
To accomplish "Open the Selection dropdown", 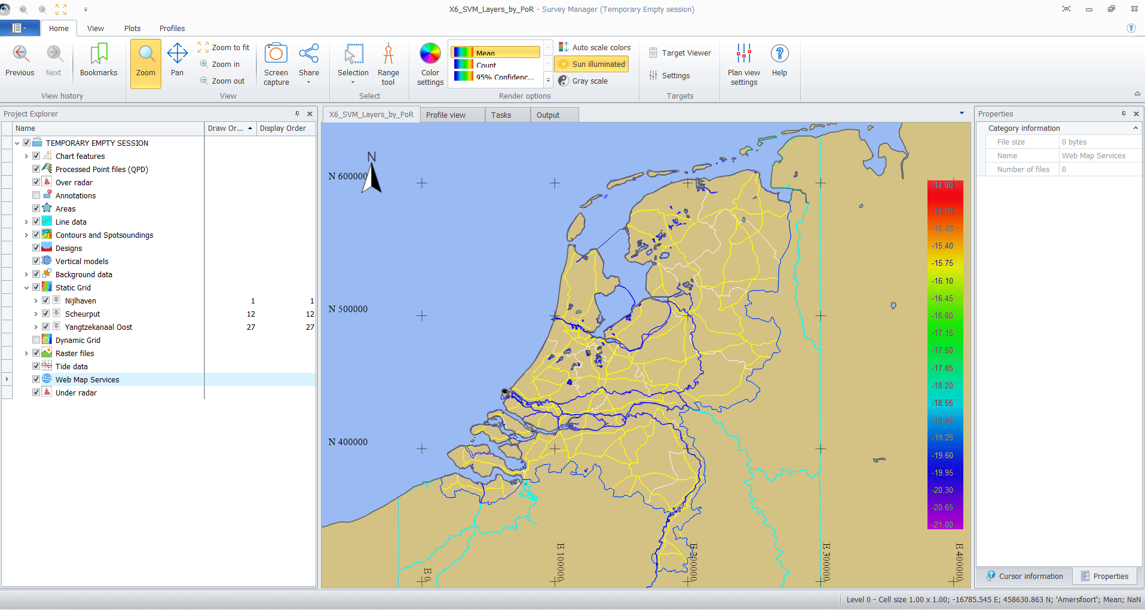I will [x=353, y=82].
